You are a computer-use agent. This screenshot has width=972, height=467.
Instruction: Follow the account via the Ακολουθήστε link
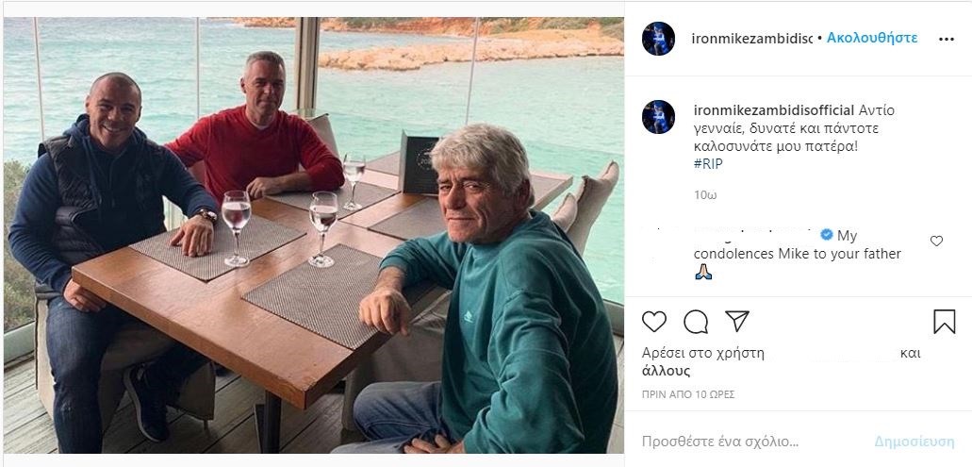tap(872, 39)
